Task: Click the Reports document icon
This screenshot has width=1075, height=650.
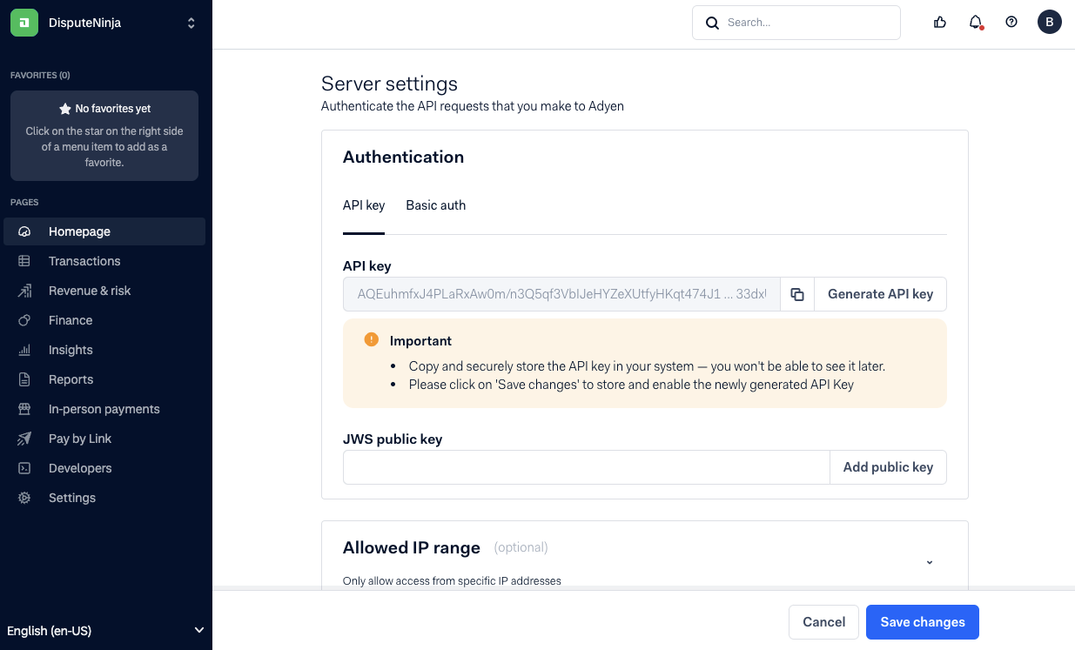Action: [x=24, y=379]
